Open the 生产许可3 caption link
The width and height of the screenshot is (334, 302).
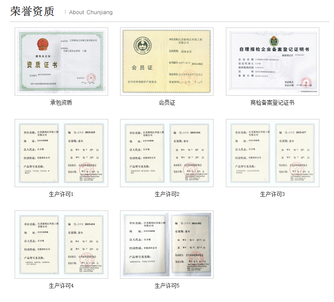pos(272,194)
